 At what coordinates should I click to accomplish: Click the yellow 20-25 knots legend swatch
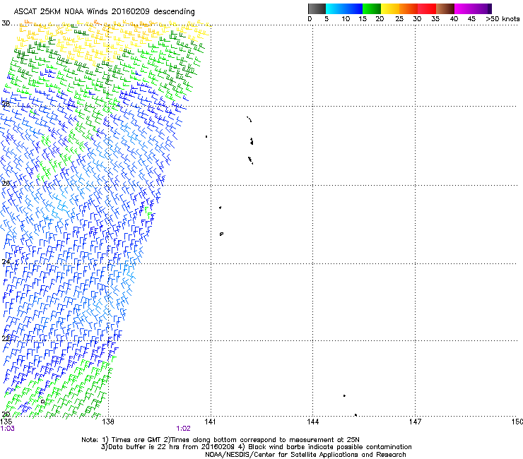(390, 8)
